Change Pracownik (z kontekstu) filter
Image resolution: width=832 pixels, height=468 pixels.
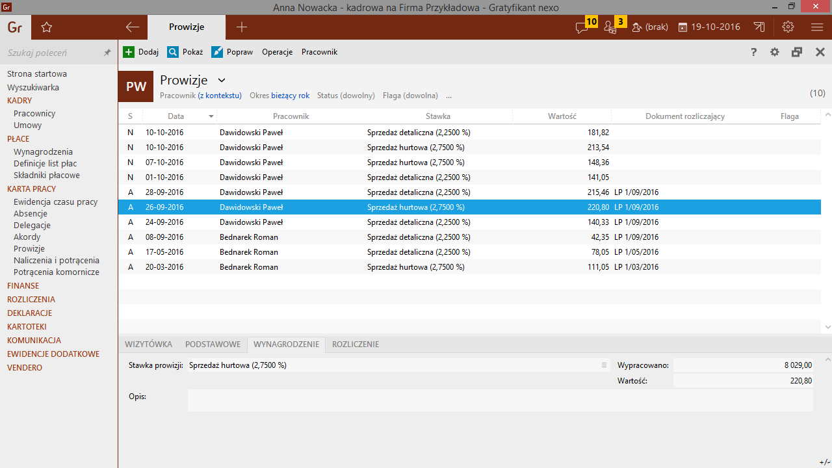[201, 96]
